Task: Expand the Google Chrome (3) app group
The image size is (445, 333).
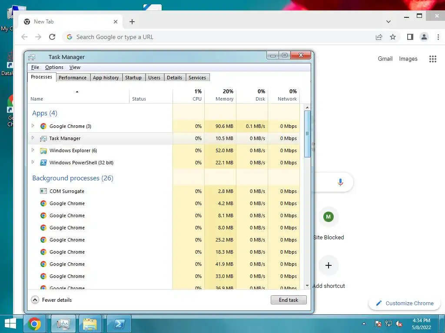Action: pyautogui.click(x=33, y=126)
